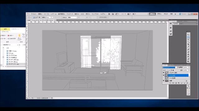Open the Arrange Documents dropdown

[129, 14]
